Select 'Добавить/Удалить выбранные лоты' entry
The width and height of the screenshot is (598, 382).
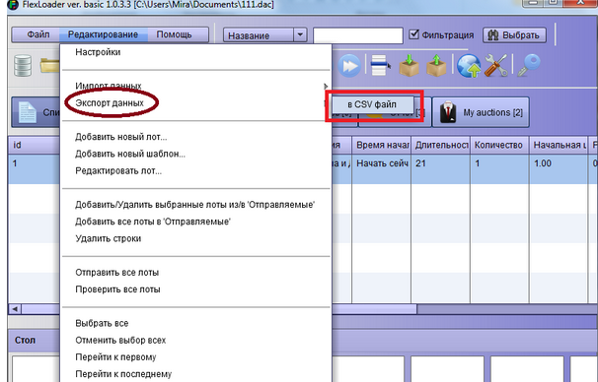(x=195, y=205)
